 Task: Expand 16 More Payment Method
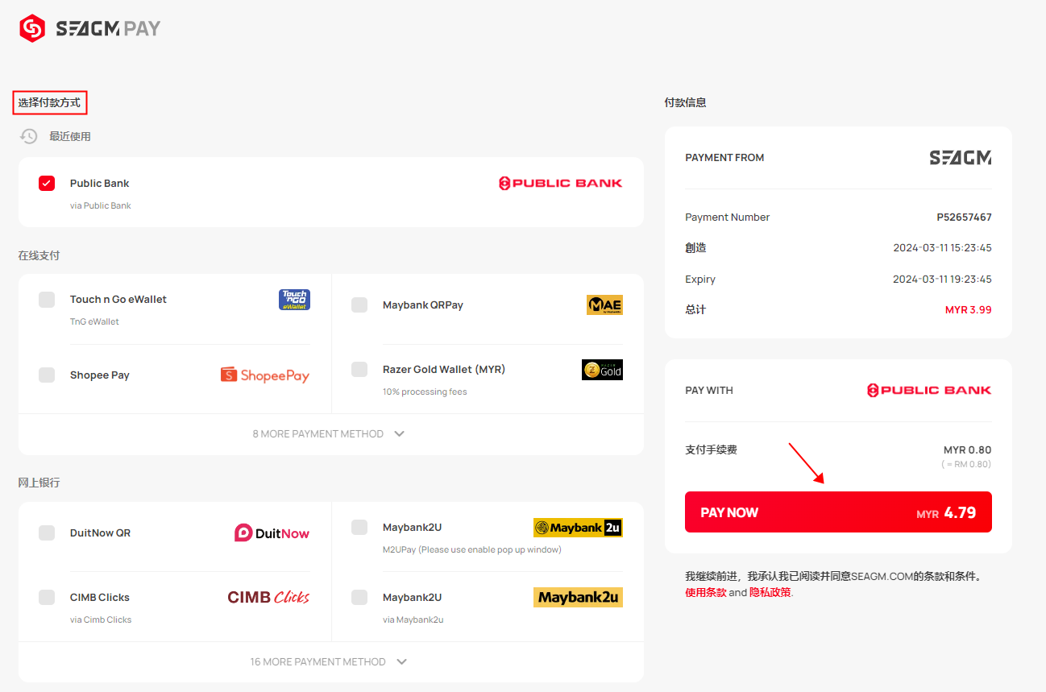click(x=330, y=661)
